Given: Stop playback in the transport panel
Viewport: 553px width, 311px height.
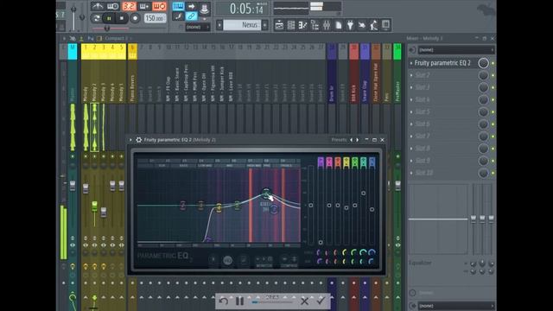Looking at the screenshot, I should coord(122,18).
